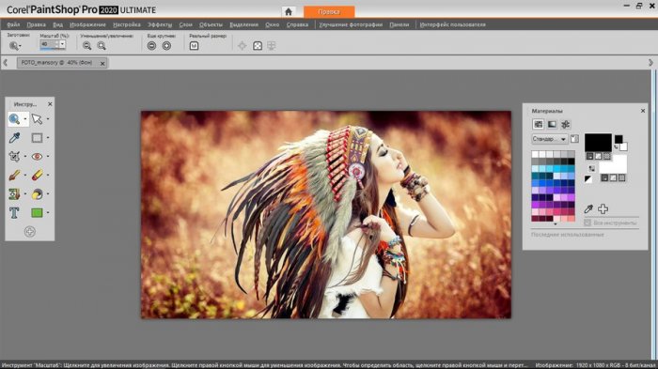
Task: Click the add to palette plus icon
Action: (603, 208)
